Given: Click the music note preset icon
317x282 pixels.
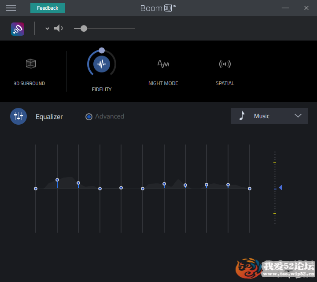Looking at the screenshot, I should (242, 116).
